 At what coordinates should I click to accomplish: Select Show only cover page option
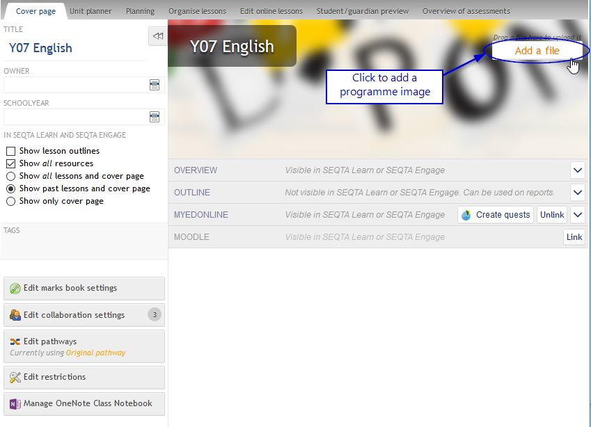[10, 201]
